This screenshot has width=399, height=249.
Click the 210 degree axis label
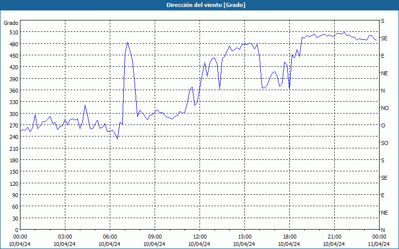[x=14, y=148]
